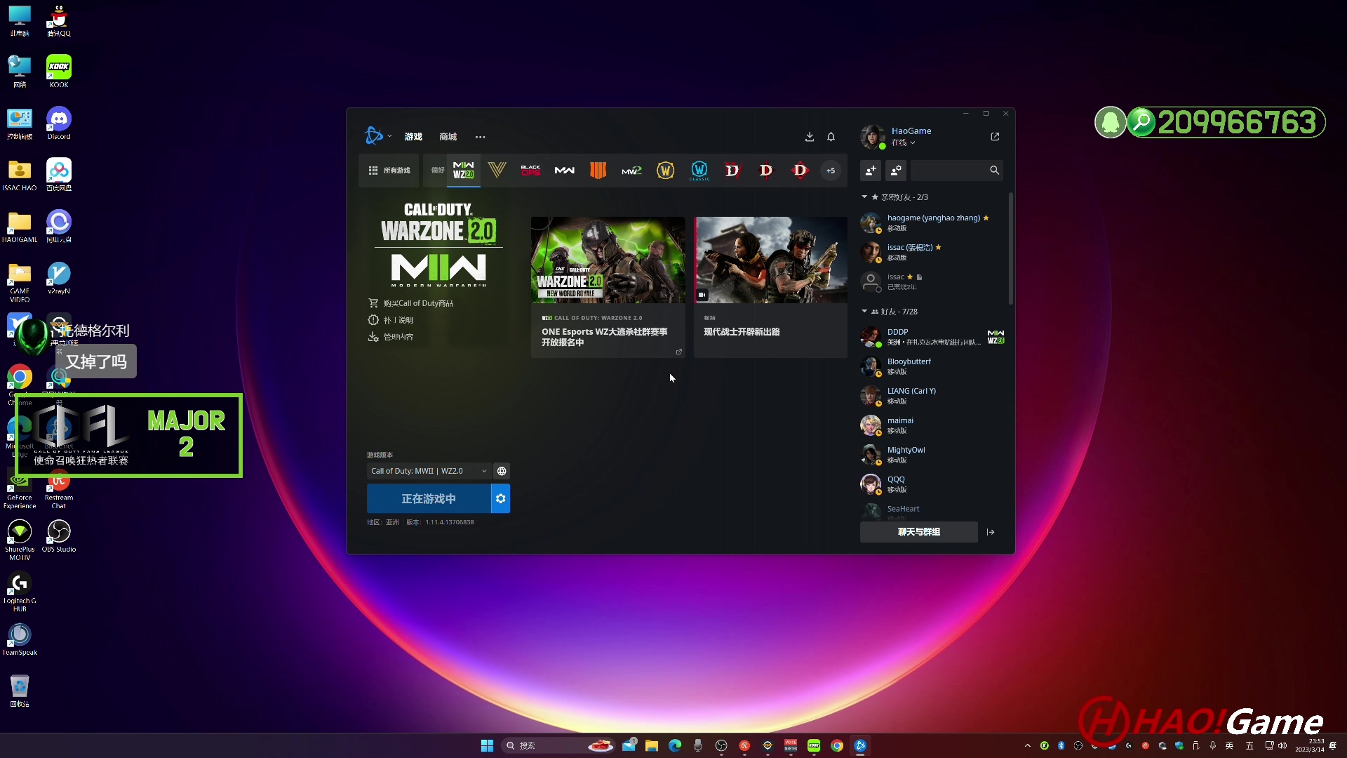Image resolution: width=1347 pixels, height=758 pixels.
Task: Click the add friend icon
Action: [871, 171]
